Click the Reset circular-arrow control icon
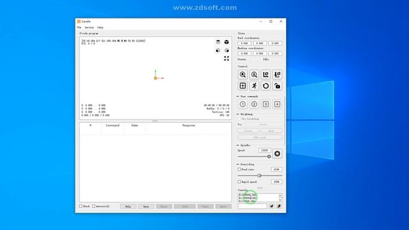The height and width of the screenshot is (230, 409). click(266, 86)
